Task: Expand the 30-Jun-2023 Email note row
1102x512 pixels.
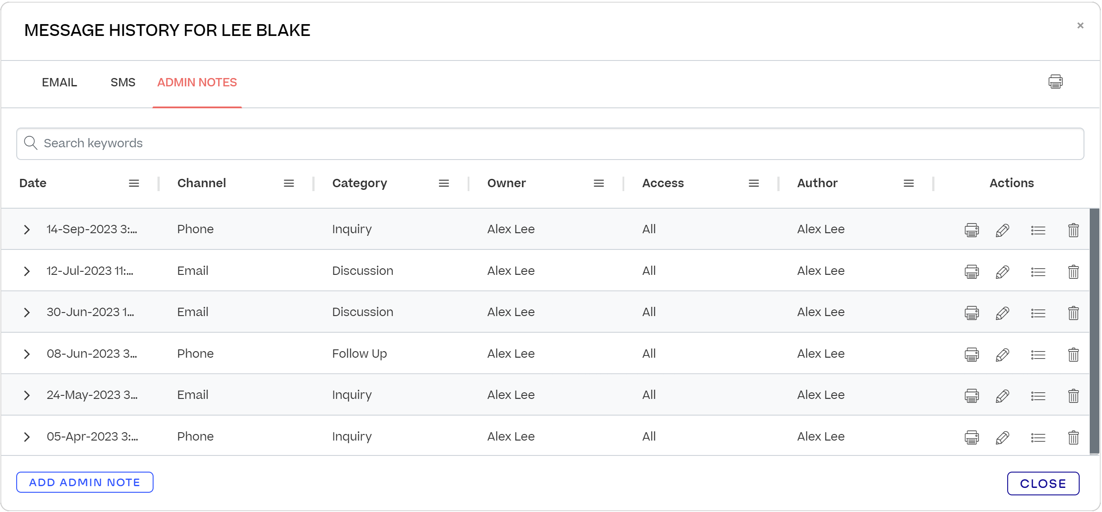Action: coord(27,312)
